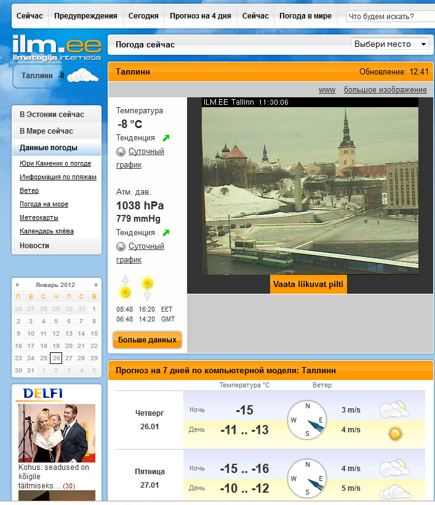Go to next month in calendar
Image resolution: width=435 pixels, height=505 pixels.
(95, 285)
